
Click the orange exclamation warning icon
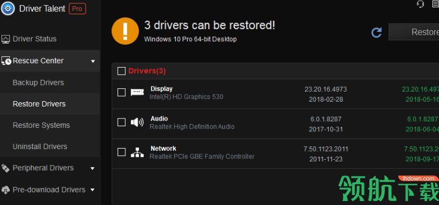pyautogui.click(x=125, y=31)
